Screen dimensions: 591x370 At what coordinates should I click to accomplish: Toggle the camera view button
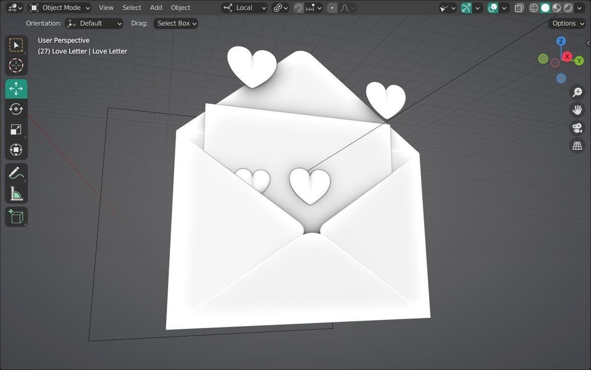(x=577, y=128)
